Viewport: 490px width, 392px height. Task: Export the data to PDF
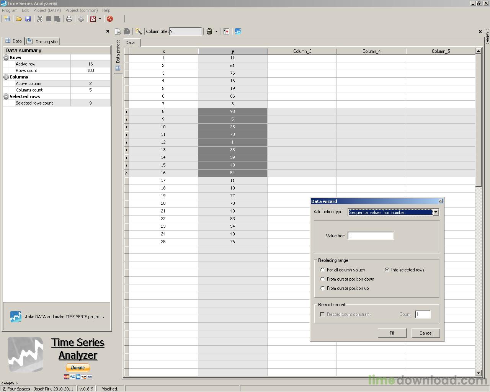[94, 19]
